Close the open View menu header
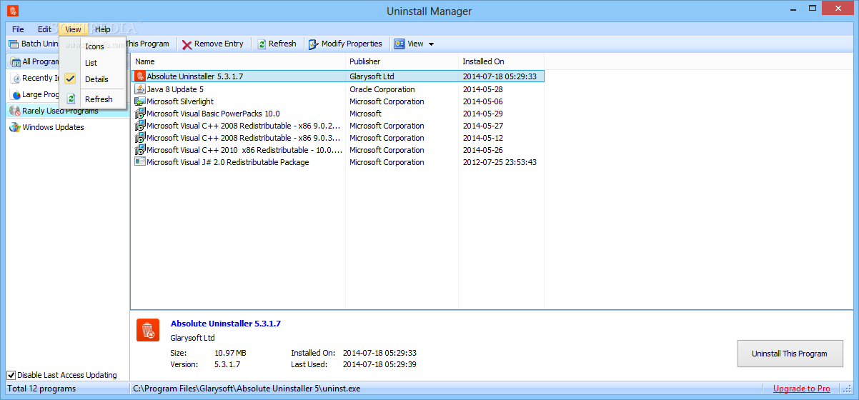This screenshot has height=400, width=859. (73, 29)
